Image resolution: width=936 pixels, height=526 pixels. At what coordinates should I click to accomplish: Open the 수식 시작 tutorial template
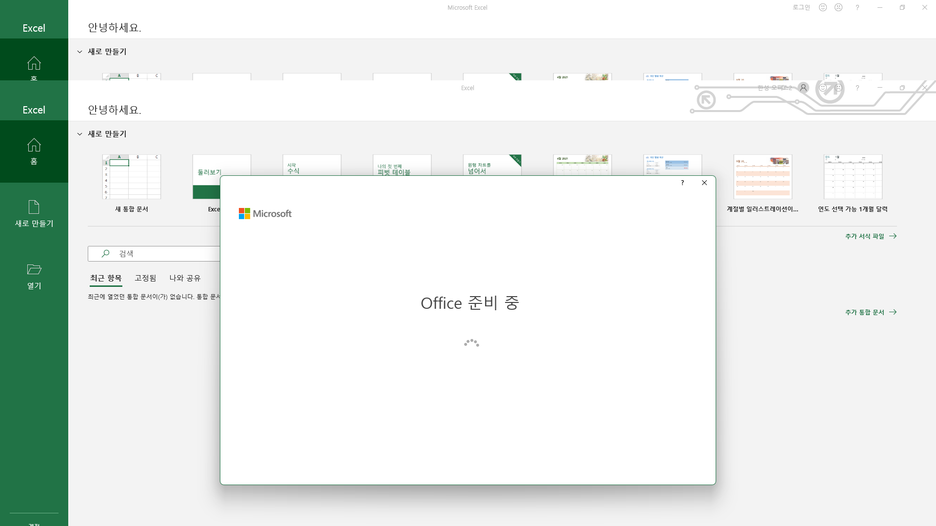click(312, 165)
